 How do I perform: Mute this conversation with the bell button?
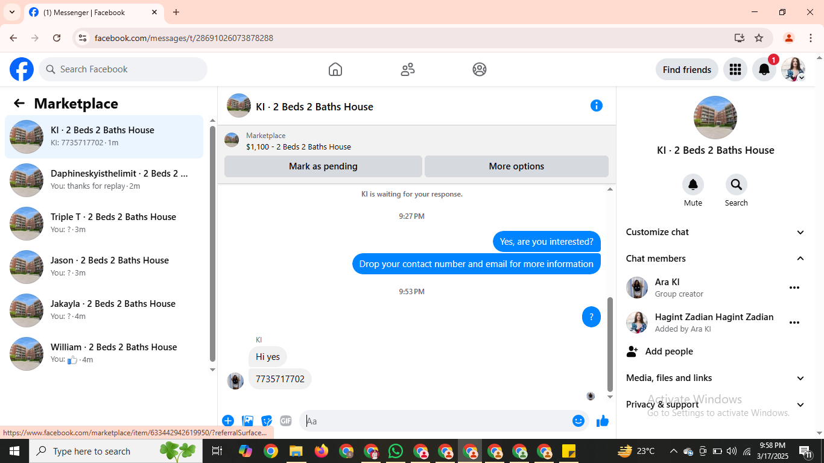coord(693,184)
